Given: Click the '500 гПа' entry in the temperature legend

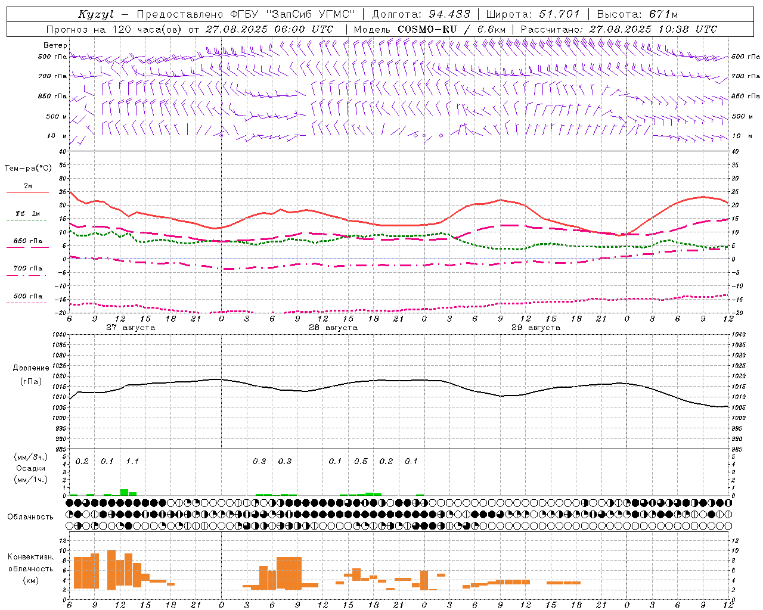Looking at the screenshot, I should click(28, 296).
